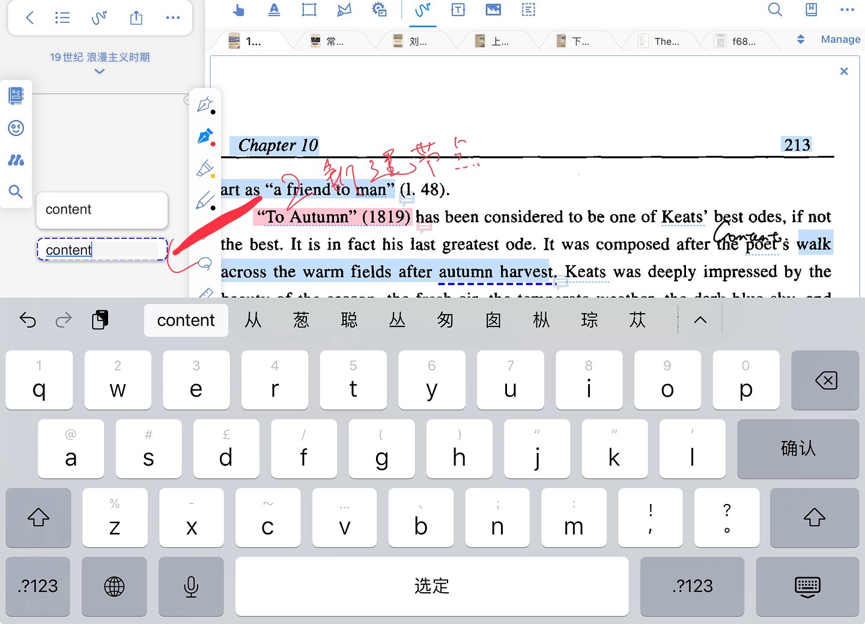This screenshot has height=624, width=865.
Task: Tap the 'q' key
Action: pyautogui.click(x=39, y=380)
